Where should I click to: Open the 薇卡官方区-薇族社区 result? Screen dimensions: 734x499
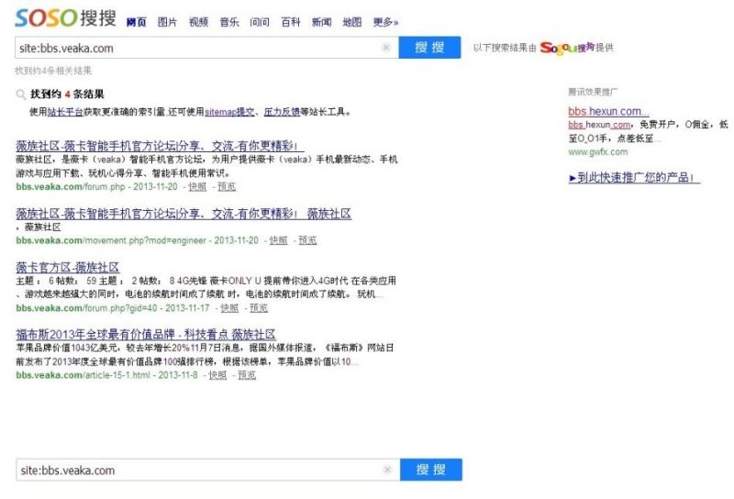pyautogui.click(x=67, y=268)
